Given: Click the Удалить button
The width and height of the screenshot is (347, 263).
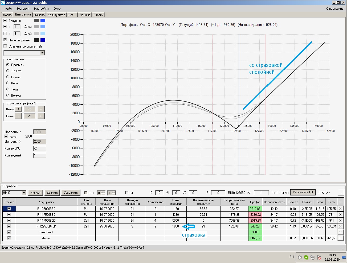Looking at the screenshot, I should (52, 193).
